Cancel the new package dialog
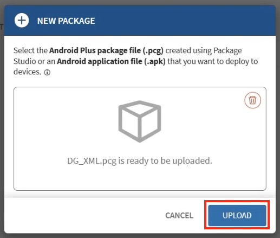This screenshot has height=238, width=280. point(179,215)
